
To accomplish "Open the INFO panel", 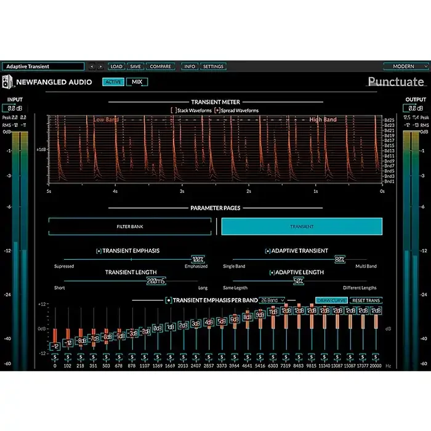I will point(190,66).
